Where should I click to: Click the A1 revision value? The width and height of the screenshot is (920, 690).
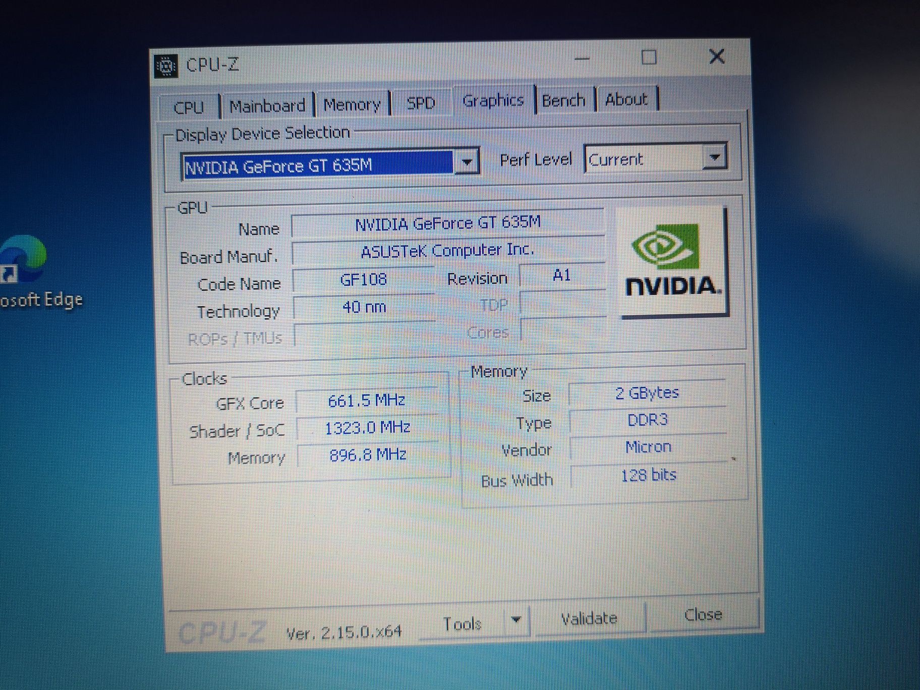point(562,275)
